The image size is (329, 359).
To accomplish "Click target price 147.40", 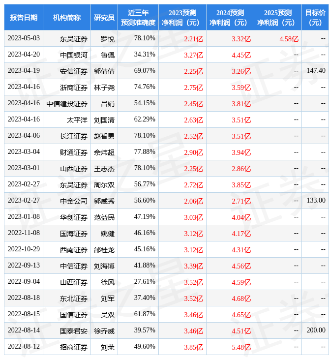I will (x=316, y=70).
